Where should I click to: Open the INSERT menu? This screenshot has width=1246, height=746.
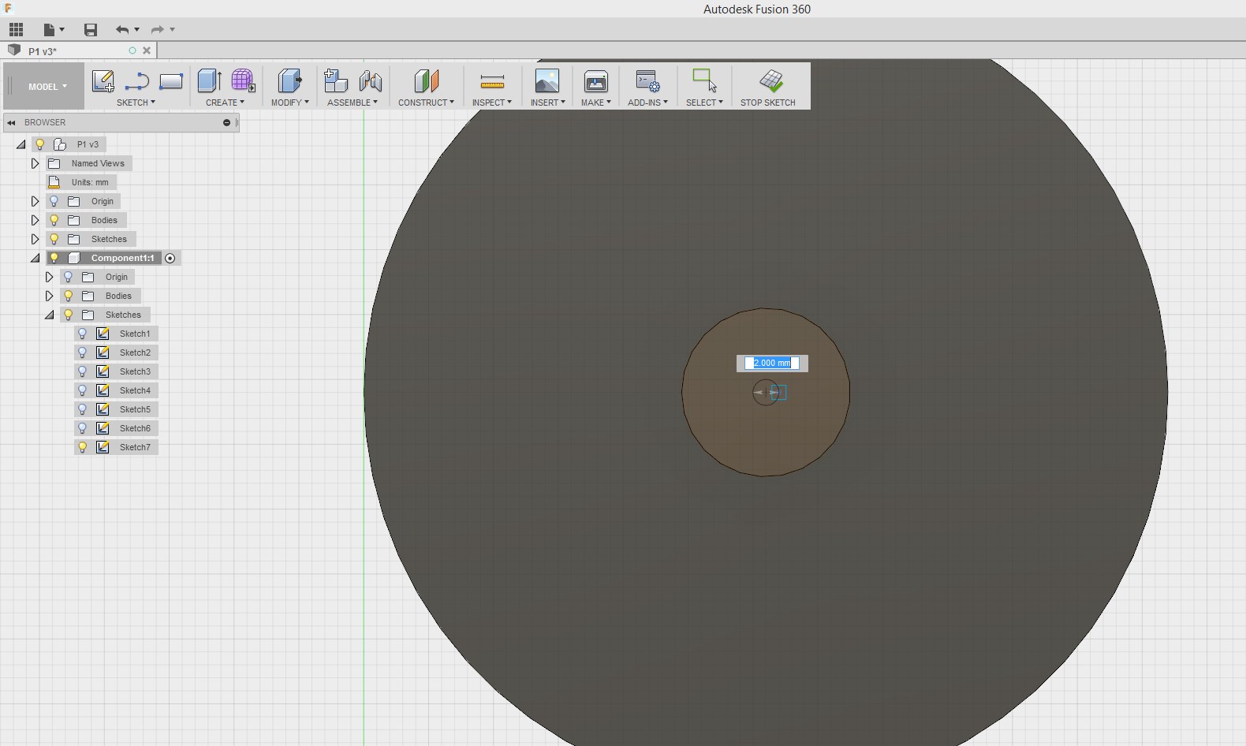[547, 103]
